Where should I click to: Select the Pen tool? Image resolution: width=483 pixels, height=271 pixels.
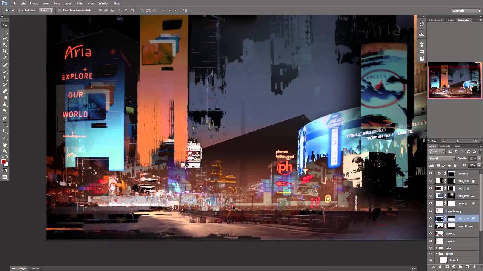click(5, 118)
